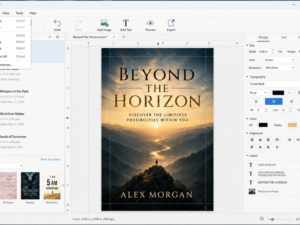Image resolution: width=300 pixels, height=225 pixels.
Task: Switch to the Design tab
Action: 263,37
